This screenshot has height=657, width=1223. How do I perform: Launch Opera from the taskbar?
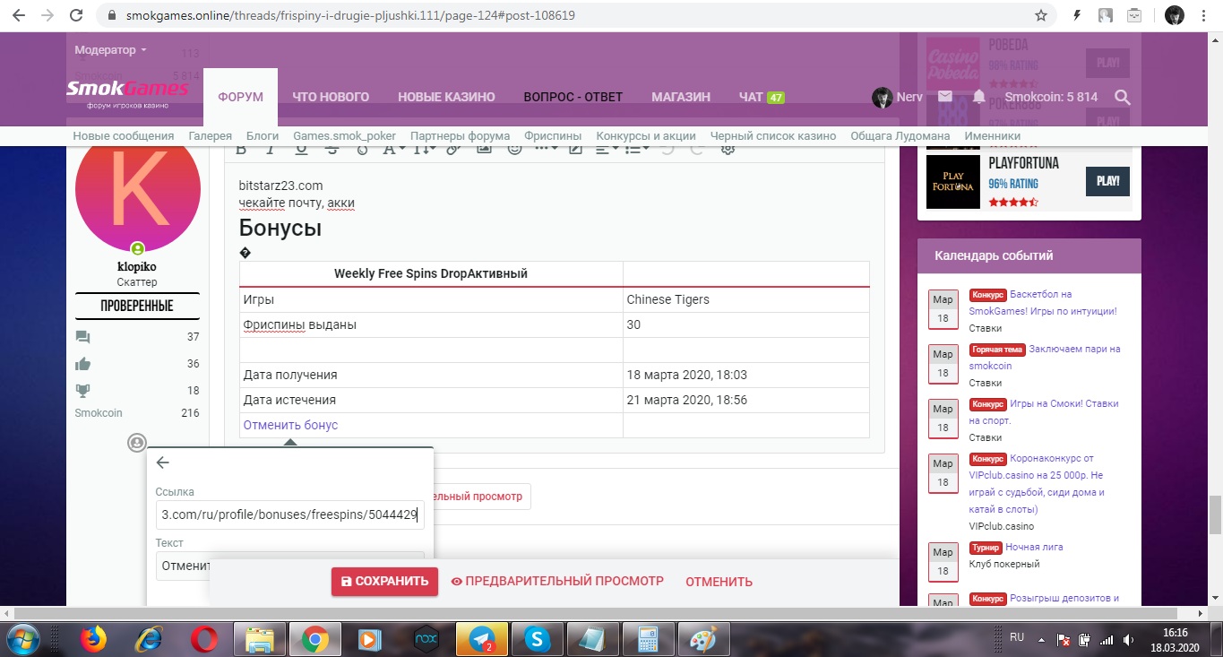(203, 639)
